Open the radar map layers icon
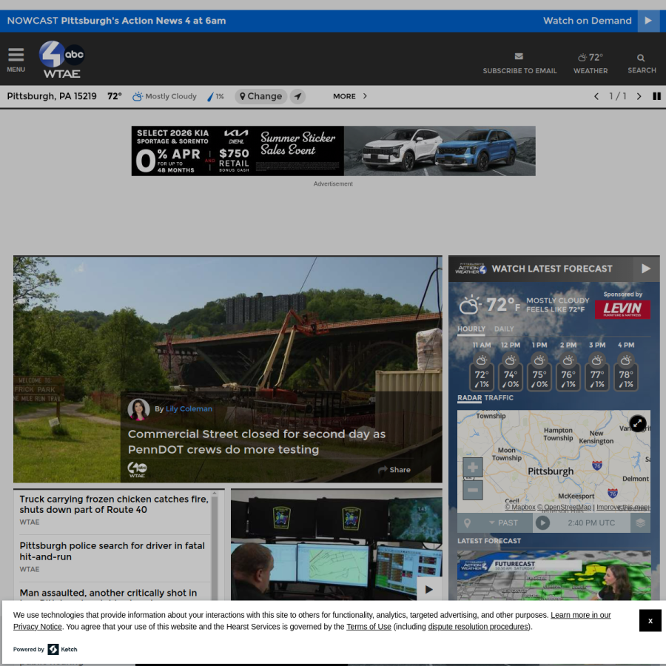Viewport: 666px width, 666px height. click(640, 523)
